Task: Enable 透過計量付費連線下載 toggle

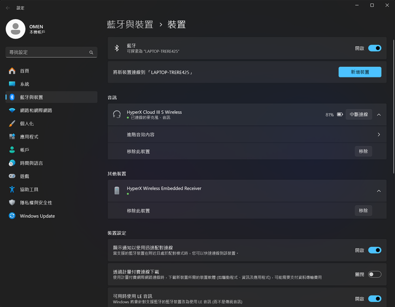Action: (x=374, y=274)
